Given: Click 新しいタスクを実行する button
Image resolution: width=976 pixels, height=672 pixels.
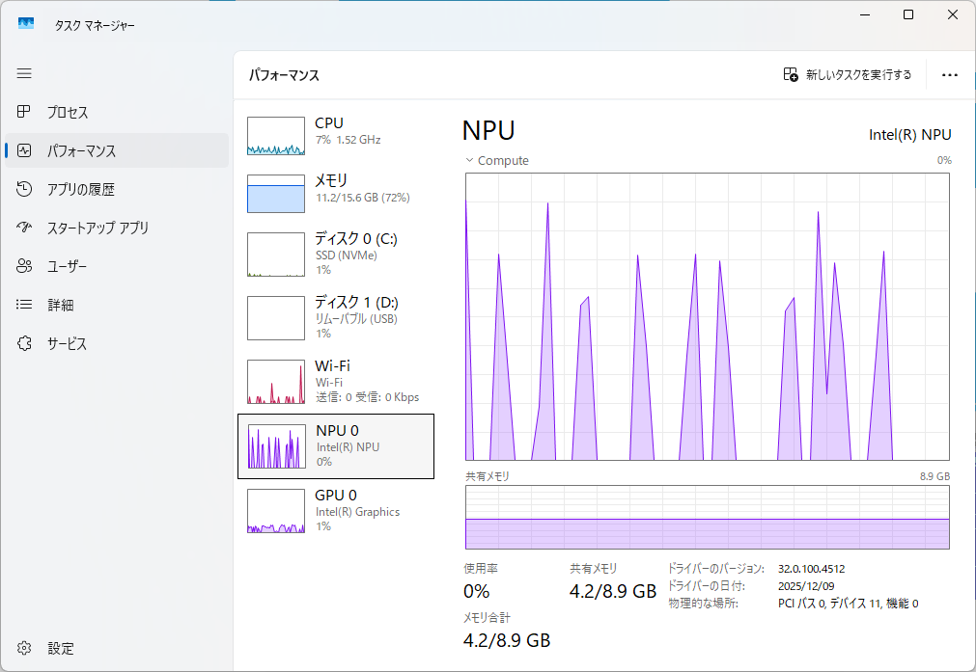Looking at the screenshot, I should pos(848,74).
